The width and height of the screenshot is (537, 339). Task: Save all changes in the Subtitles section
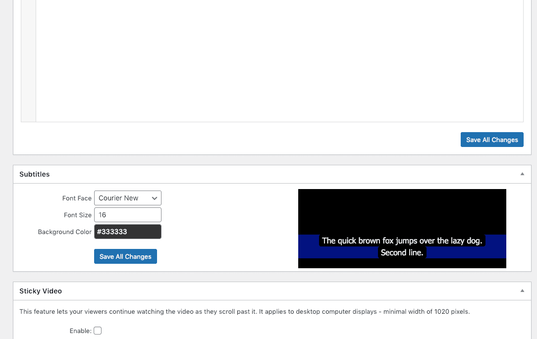(x=125, y=256)
